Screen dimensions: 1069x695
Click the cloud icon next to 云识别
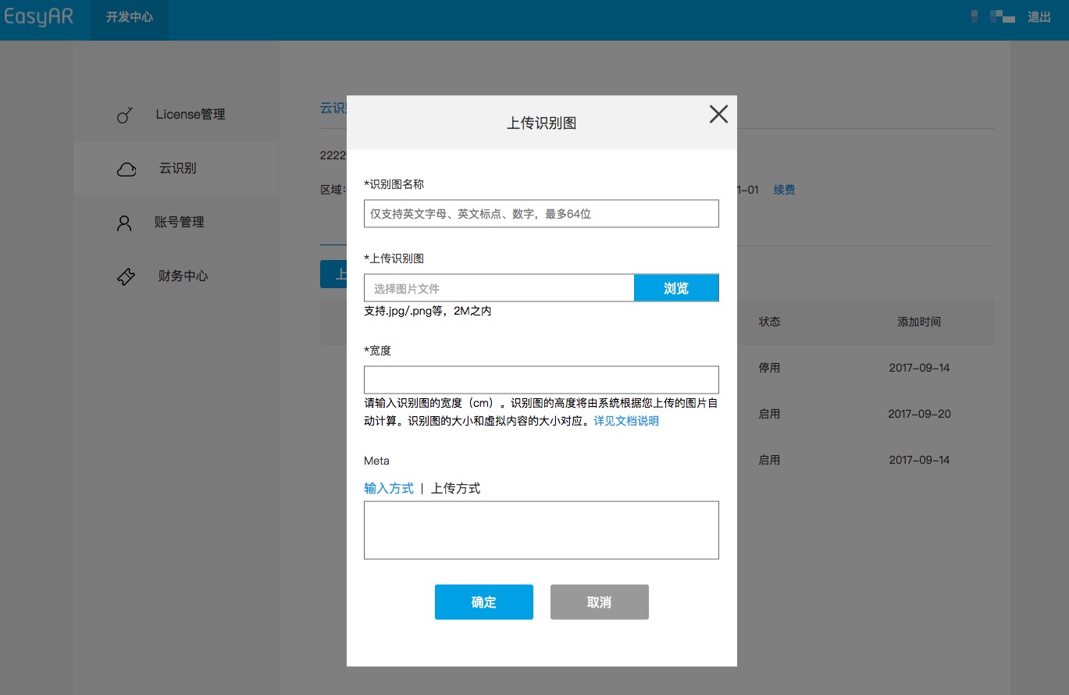click(x=125, y=168)
